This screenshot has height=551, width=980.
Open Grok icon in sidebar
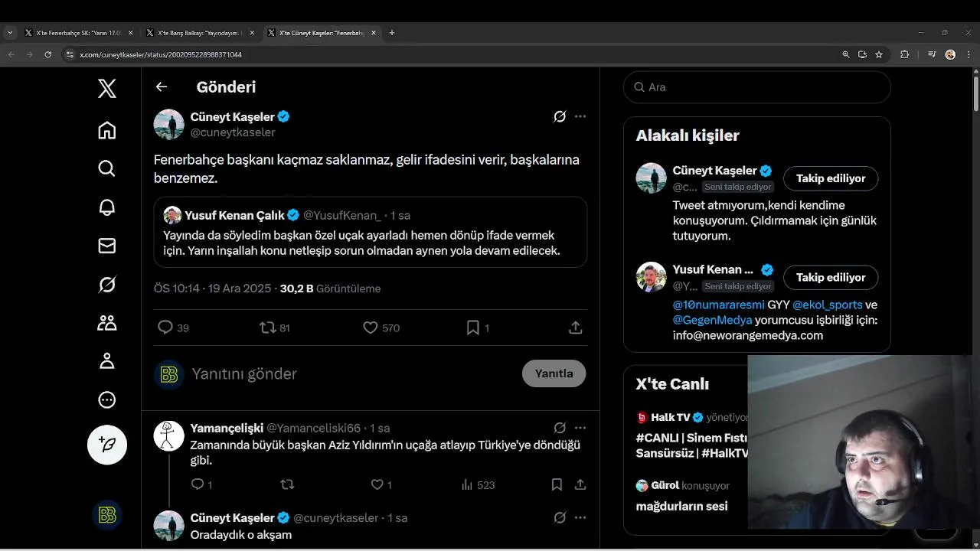click(107, 285)
